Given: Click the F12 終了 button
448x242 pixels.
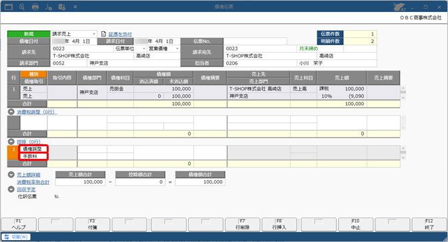Looking at the screenshot, I should (429, 225).
